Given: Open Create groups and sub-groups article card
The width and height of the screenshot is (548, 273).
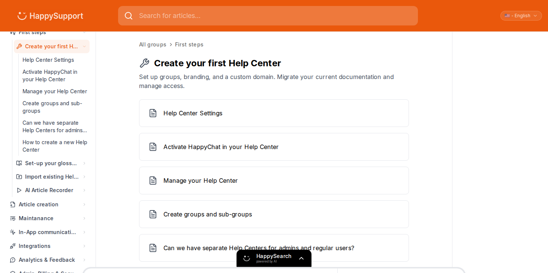Looking at the screenshot, I should (274, 214).
